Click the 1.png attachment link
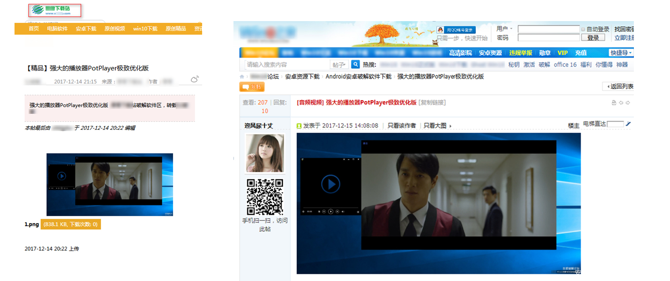This screenshot has height=281, width=670. (32, 225)
